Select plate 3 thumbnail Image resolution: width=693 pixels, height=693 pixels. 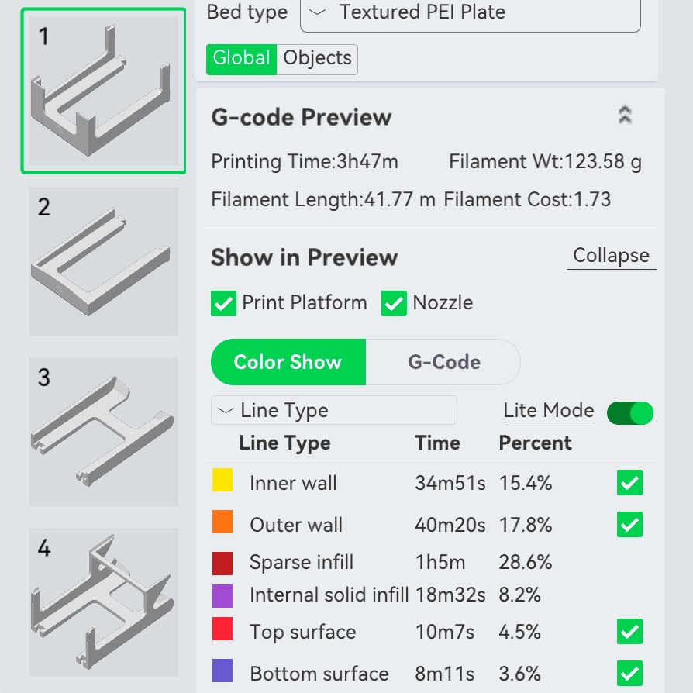[x=104, y=431]
